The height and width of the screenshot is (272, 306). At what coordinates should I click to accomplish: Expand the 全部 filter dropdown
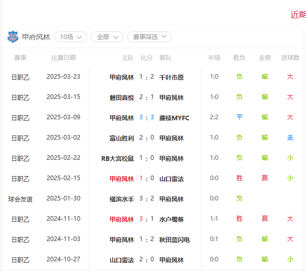[107, 37]
